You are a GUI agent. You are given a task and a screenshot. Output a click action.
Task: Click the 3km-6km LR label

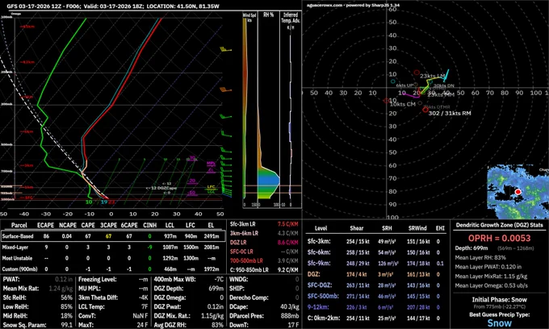[x=245, y=233]
